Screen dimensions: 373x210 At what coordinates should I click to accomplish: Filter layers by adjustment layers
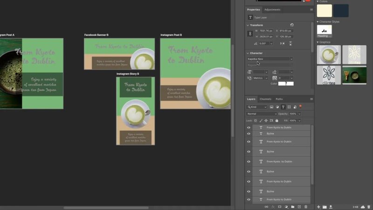[x=277, y=107]
